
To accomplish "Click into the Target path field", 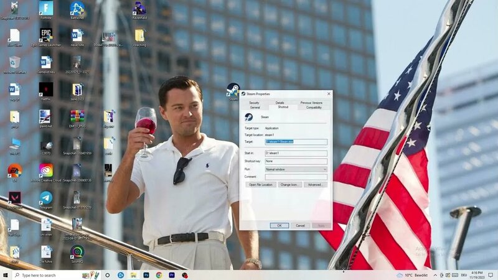I will (x=296, y=142).
